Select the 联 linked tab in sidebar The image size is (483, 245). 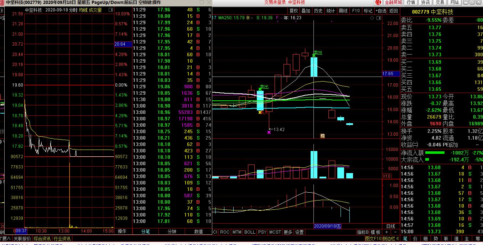(446, 238)
